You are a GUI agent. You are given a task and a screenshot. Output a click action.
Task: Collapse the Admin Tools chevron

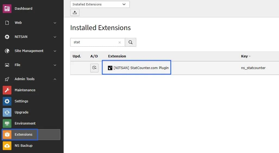[x=55, y=79]
